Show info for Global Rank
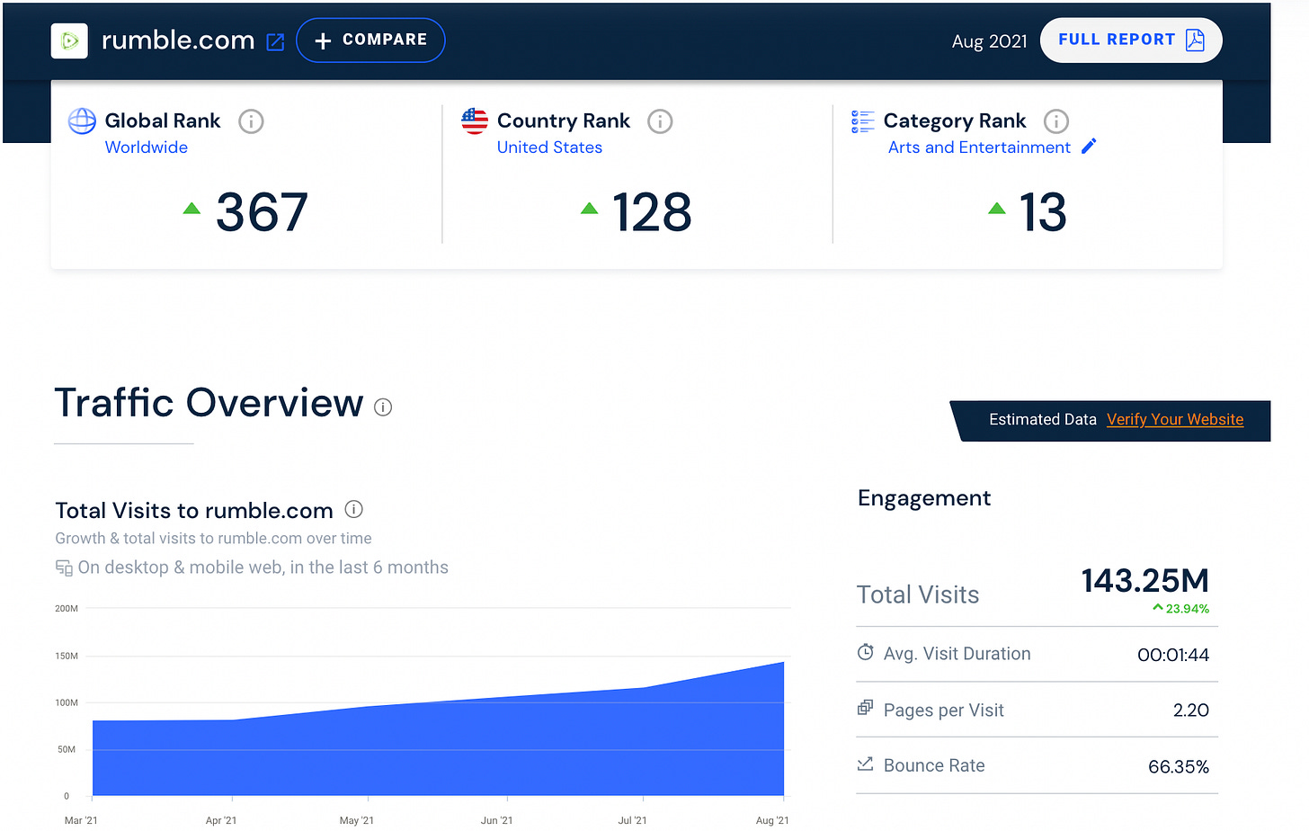The height and width of the screenshot is (831, 1309). click(x=251, y=121)
